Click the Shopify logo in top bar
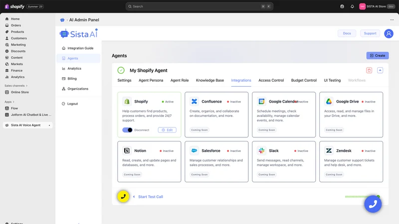Viewport: 399px width, 224px height. [14, 6]
